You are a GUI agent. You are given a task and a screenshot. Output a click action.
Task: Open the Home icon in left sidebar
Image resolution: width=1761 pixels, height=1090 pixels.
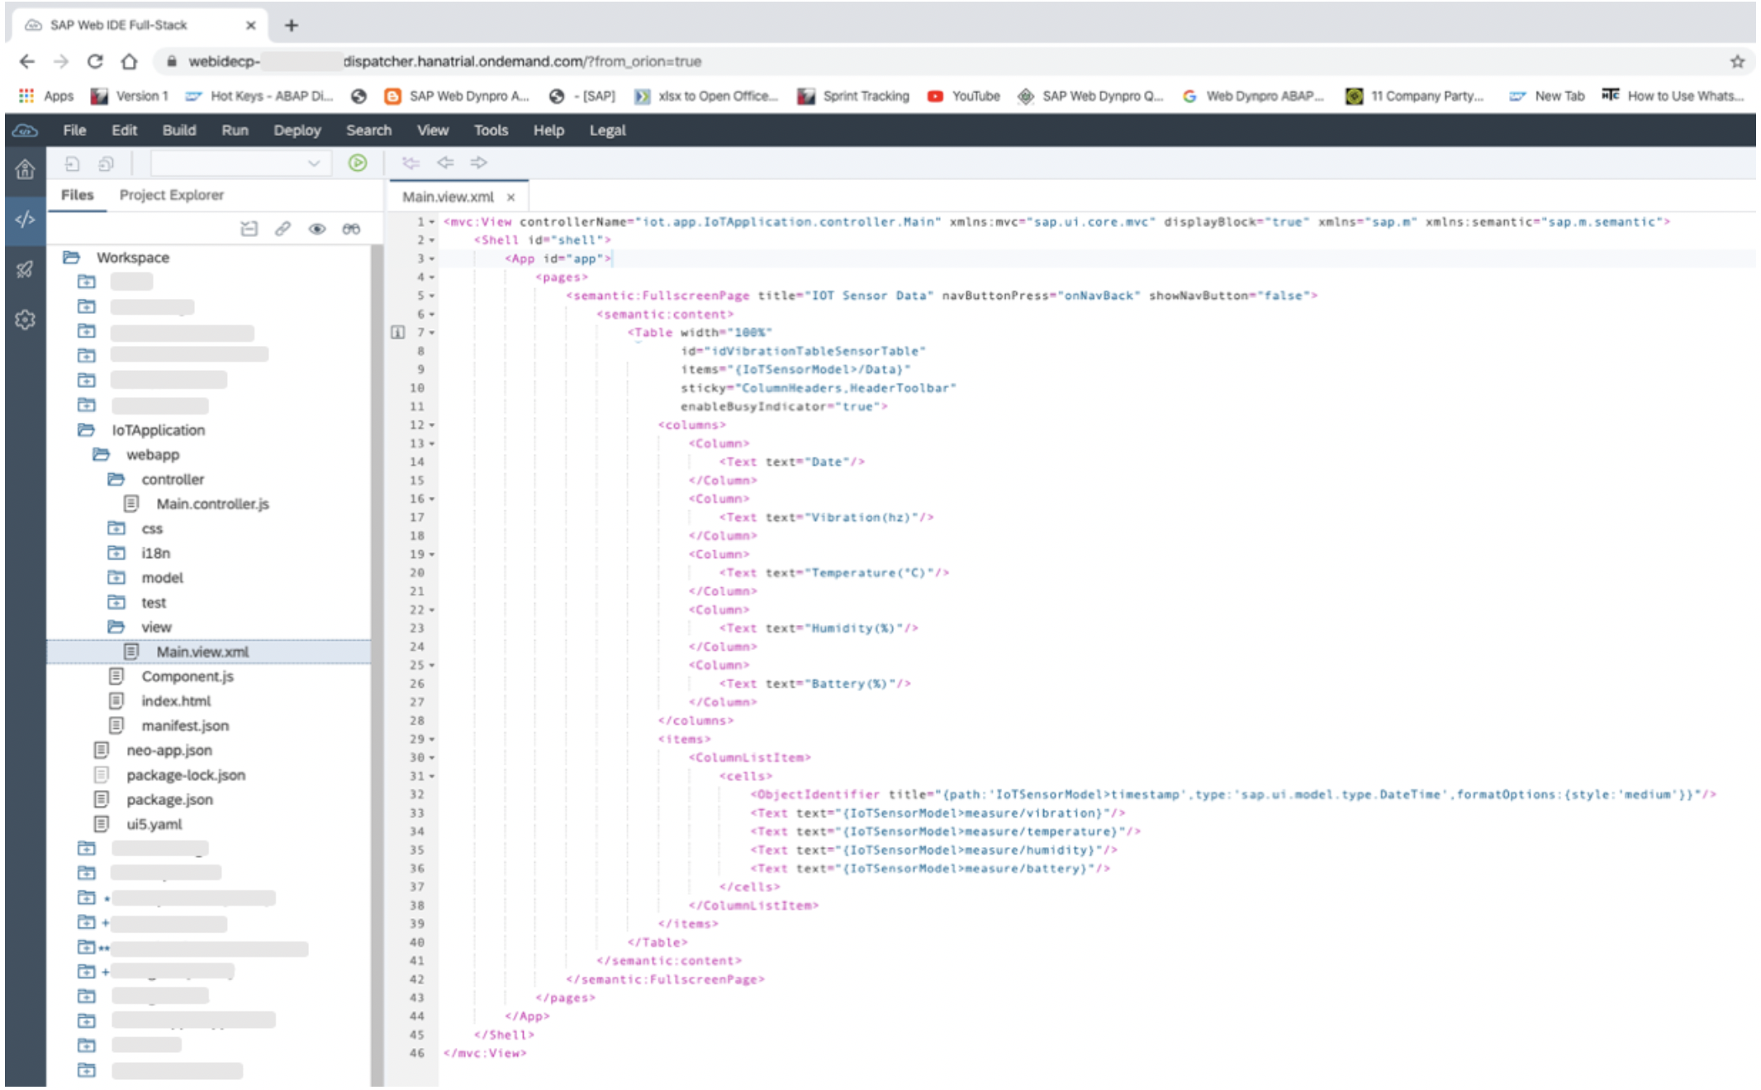click(x=25, y=169)
